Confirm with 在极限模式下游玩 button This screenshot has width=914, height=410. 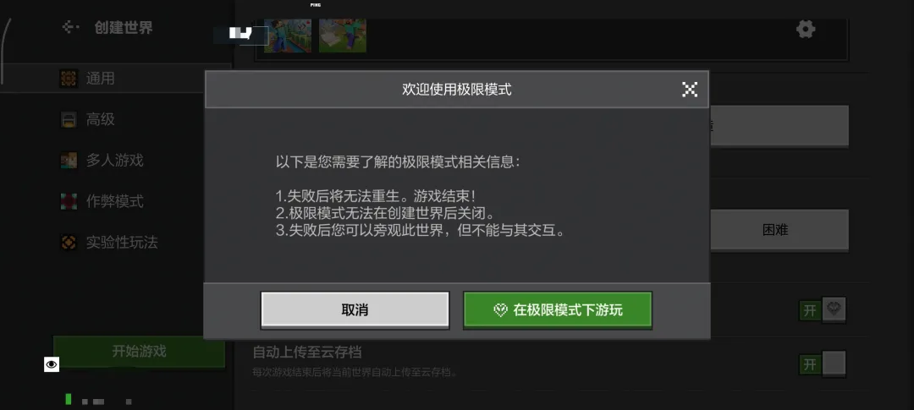557,310
